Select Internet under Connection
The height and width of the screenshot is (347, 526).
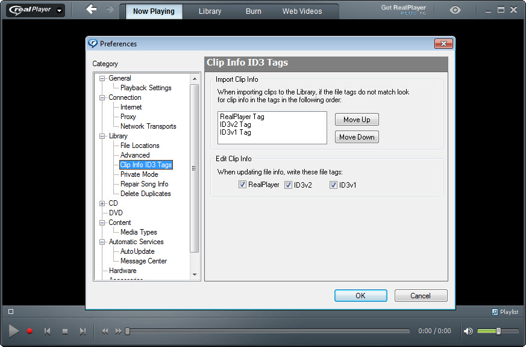(x=131, y=107)
